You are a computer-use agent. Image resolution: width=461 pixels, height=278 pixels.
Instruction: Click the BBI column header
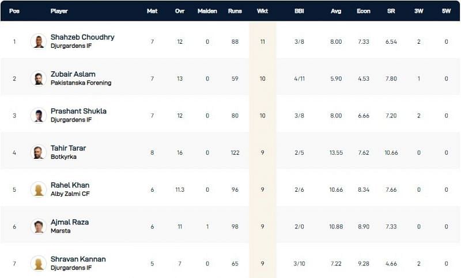(x=300, y=11)
